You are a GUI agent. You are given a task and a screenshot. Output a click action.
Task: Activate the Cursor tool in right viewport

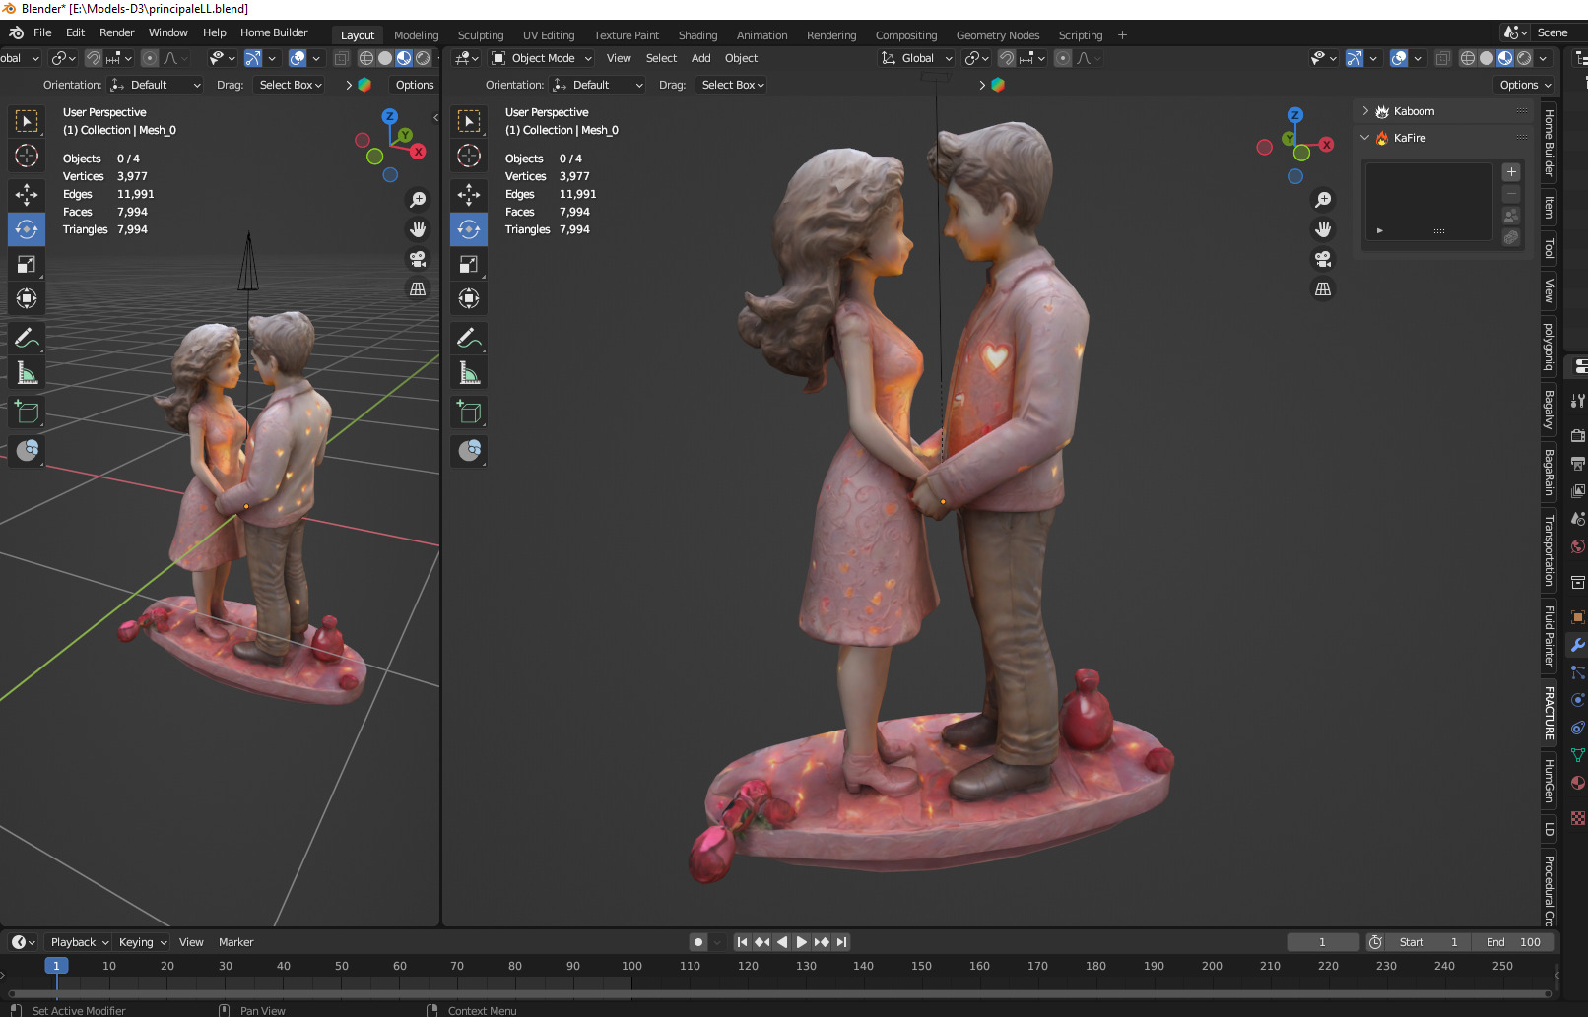pos(469,156)
